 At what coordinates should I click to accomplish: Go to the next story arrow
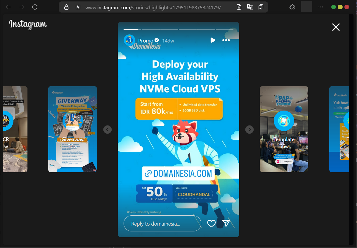click(x=249, y=130)
